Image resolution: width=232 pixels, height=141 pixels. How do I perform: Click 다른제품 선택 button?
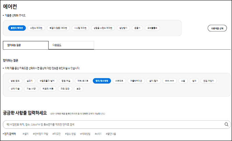(x=217, y=28)
